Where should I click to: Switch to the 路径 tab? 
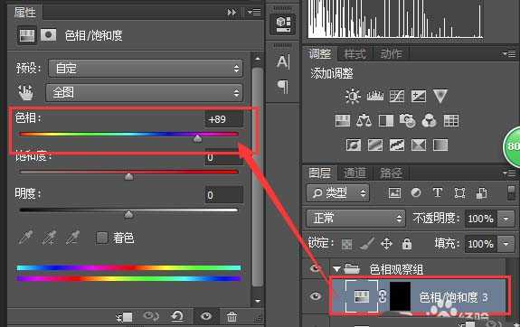391,173
